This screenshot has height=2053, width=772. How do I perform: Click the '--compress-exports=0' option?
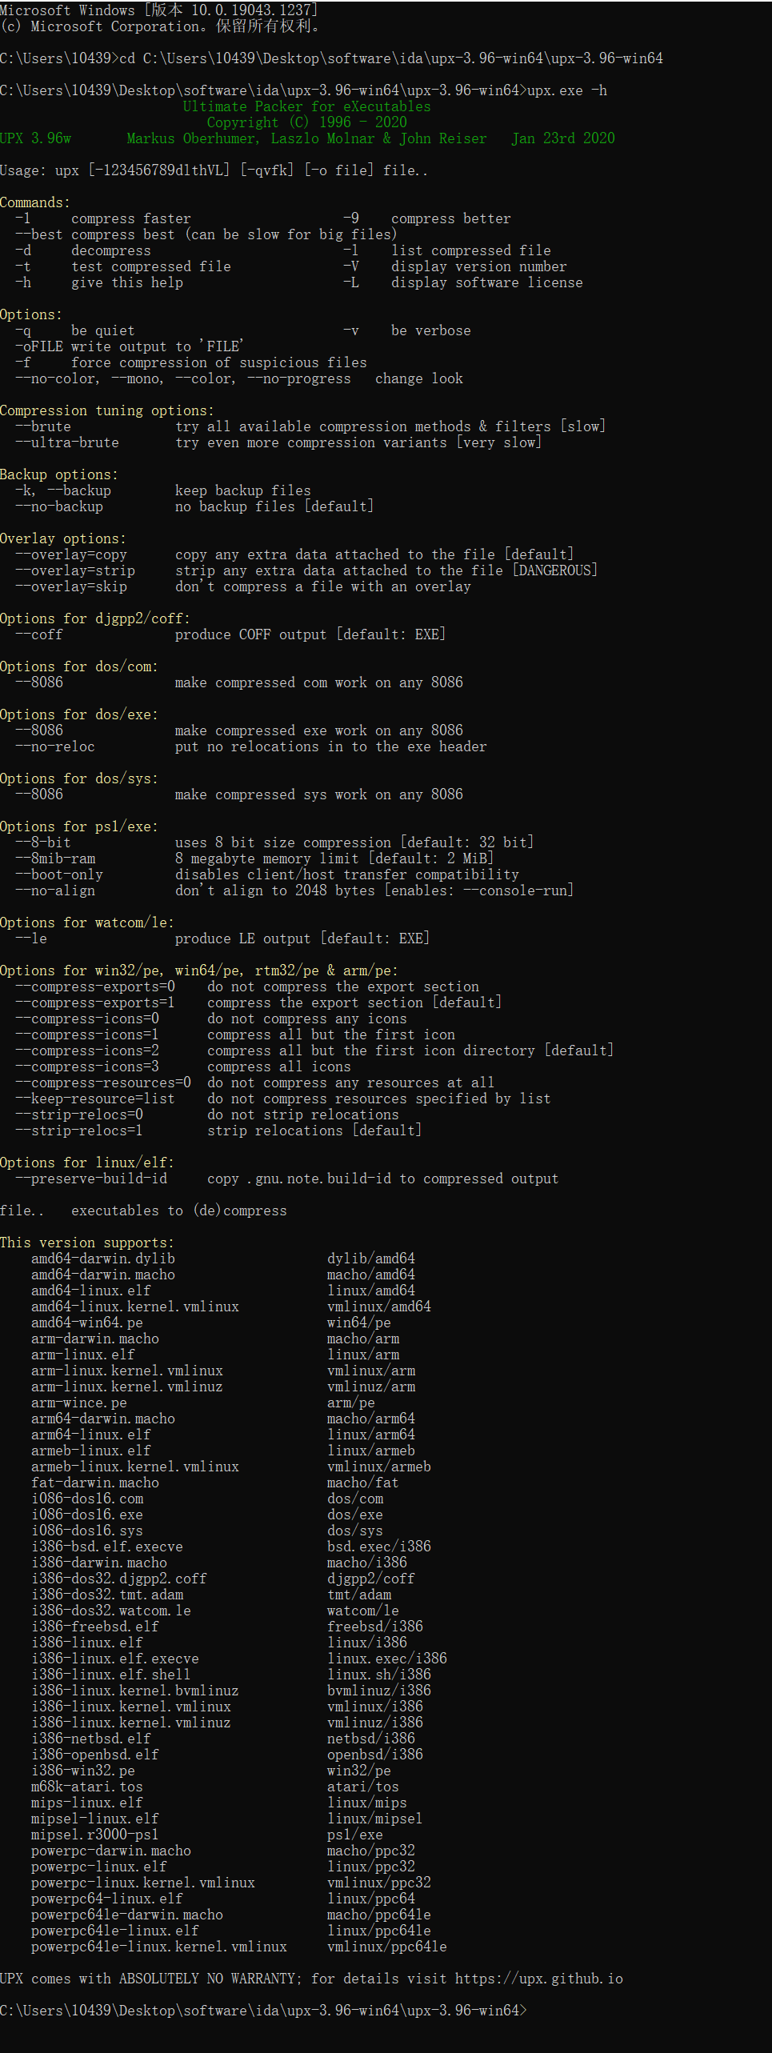pyautogui.click(x=95, y=986)
